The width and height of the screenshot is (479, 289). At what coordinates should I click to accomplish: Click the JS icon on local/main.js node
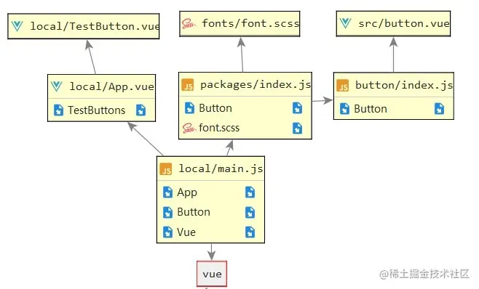pyautogui.click(x=166, y=169)
